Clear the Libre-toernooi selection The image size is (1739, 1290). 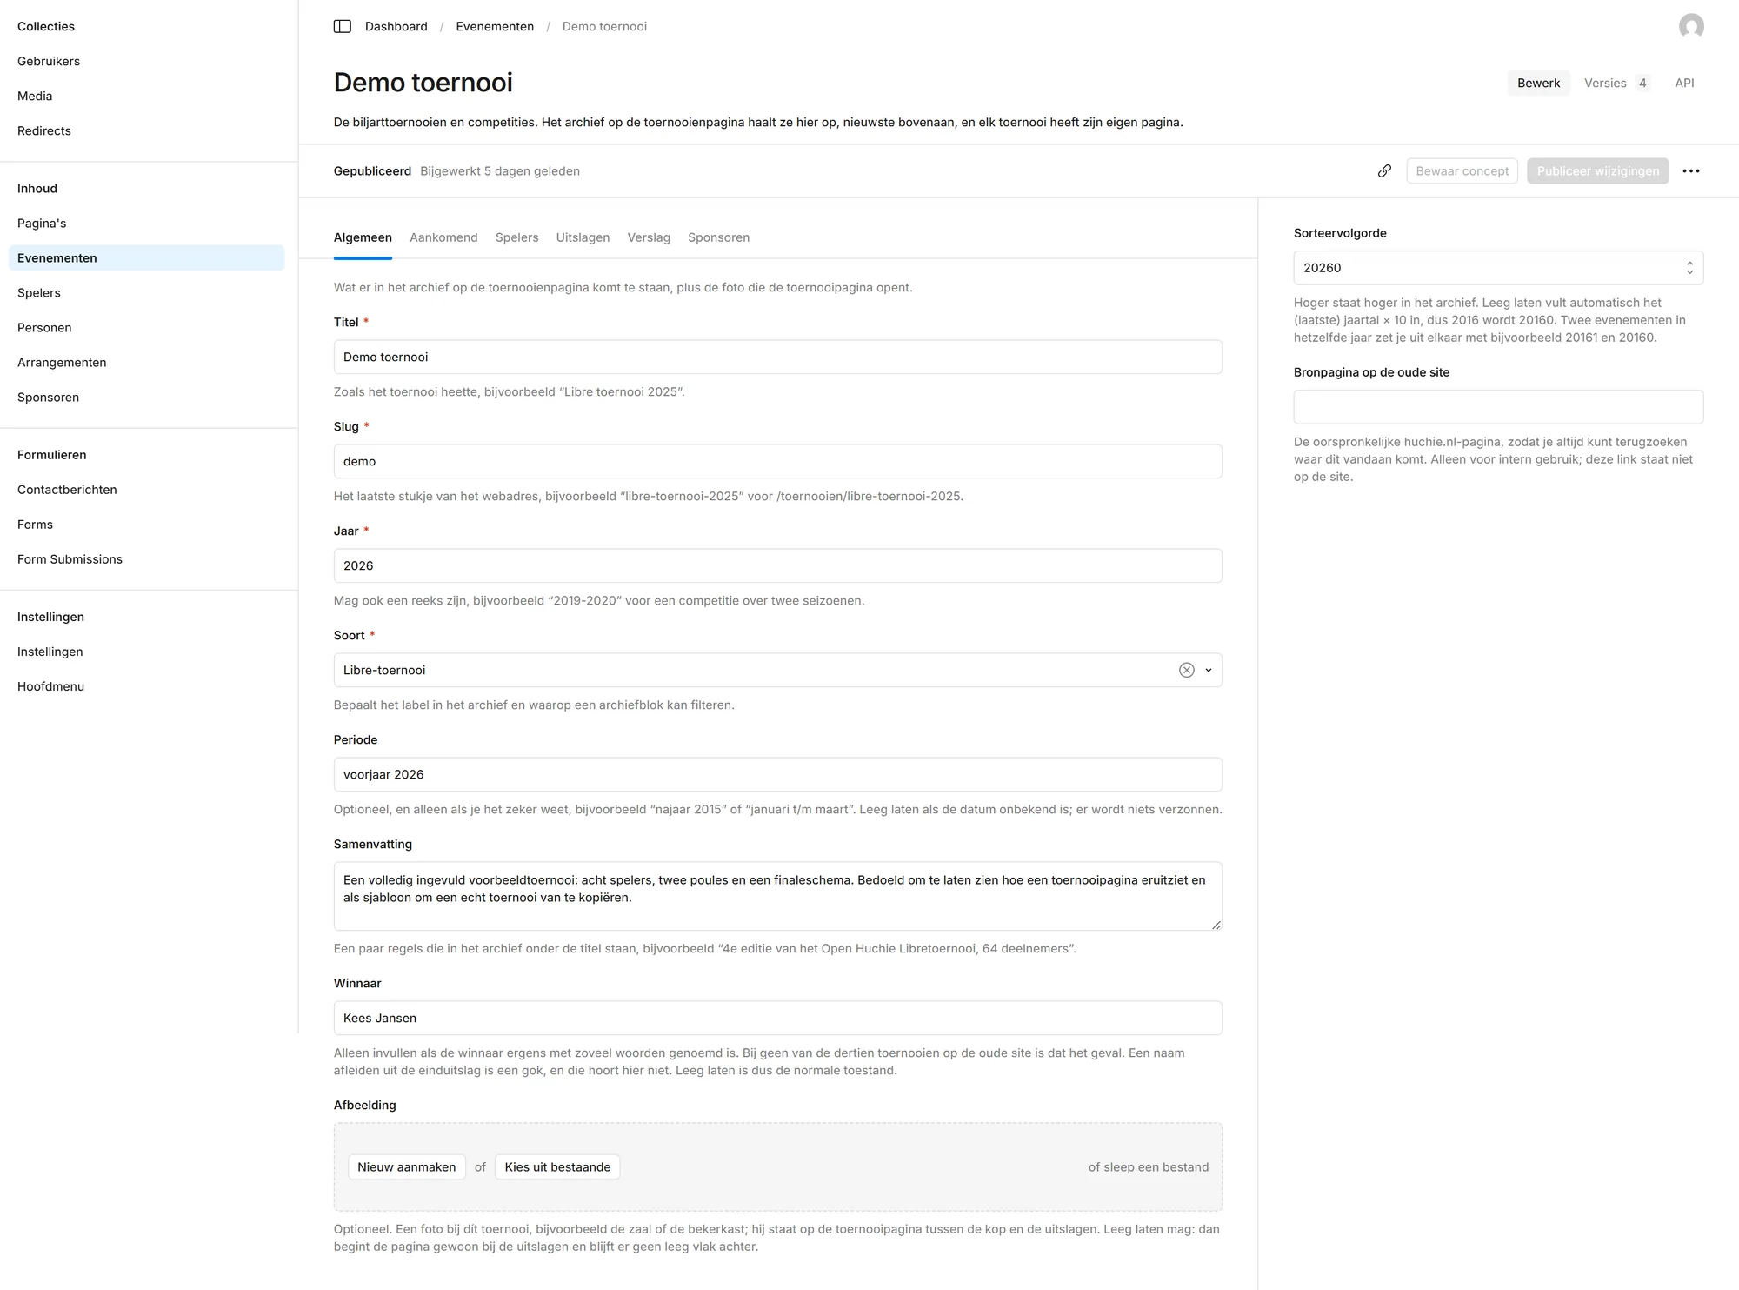1186,670
